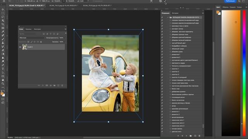Toggle the checkmark for цветное лето action

[x=162, y=131]
